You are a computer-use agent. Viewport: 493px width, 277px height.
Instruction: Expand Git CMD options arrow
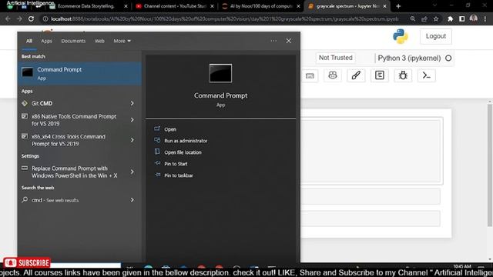click(x=132, y=103)
